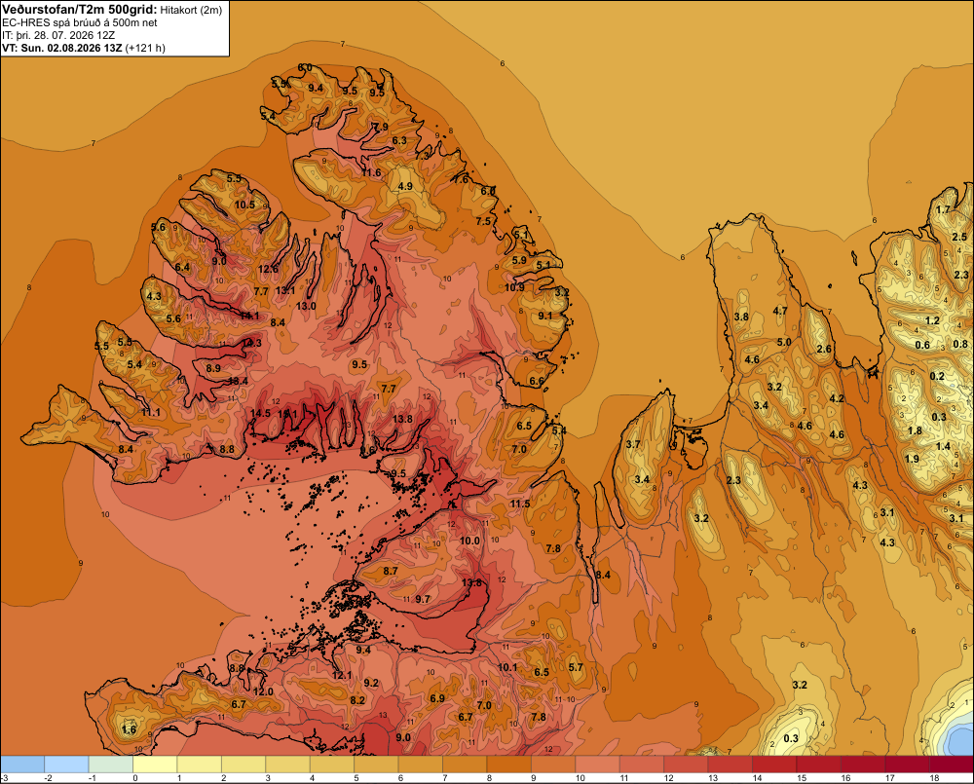This screenshot has height=784, width=974.
Task: Click the temperature value "12.1" on the map
Action: click(342, 675)
